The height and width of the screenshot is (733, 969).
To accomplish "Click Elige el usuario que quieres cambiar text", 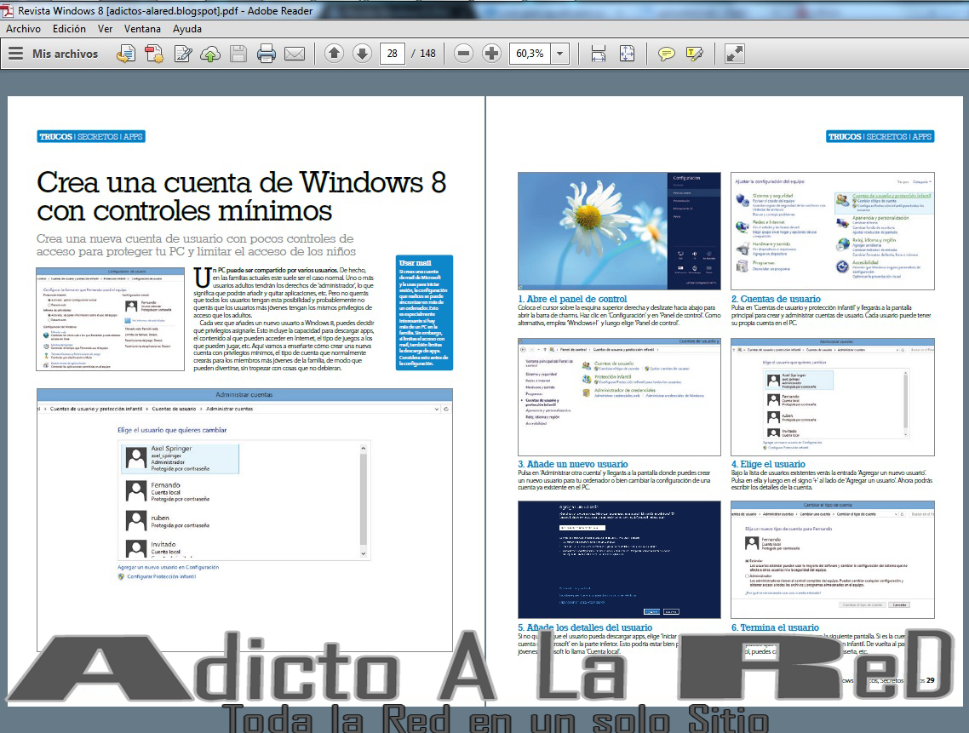I will (172, 430).
